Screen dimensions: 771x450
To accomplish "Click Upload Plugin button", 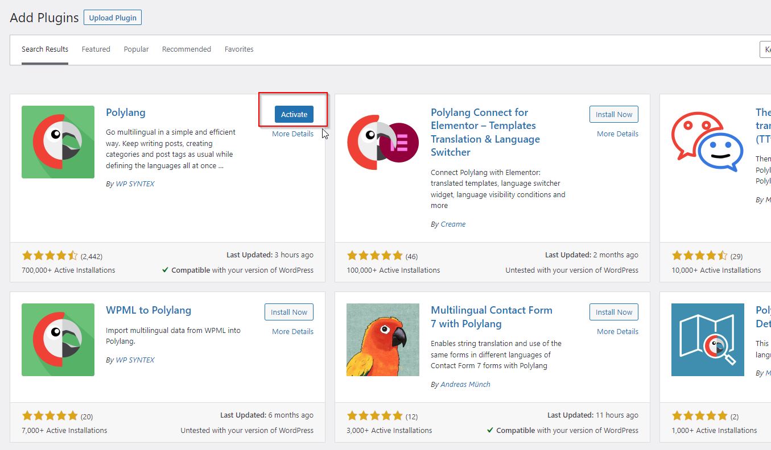I will pyautogui.click(x=113, y=18).
